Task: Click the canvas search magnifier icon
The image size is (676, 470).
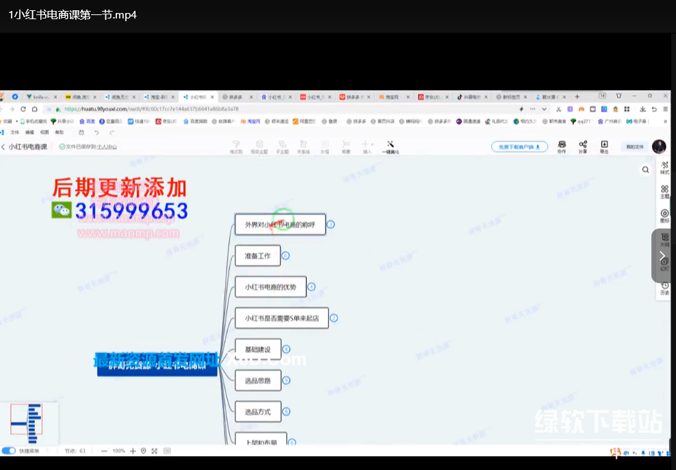Action: coord(645,170)
